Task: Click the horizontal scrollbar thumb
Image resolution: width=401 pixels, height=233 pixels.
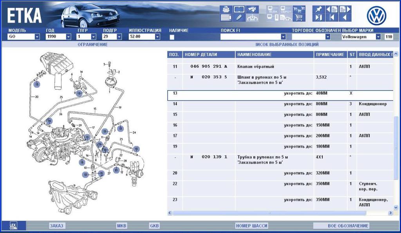Action: point(269,213)
